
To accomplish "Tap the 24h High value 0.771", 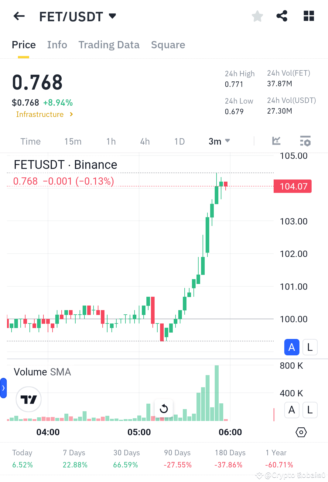I will (x=234, y=84).
